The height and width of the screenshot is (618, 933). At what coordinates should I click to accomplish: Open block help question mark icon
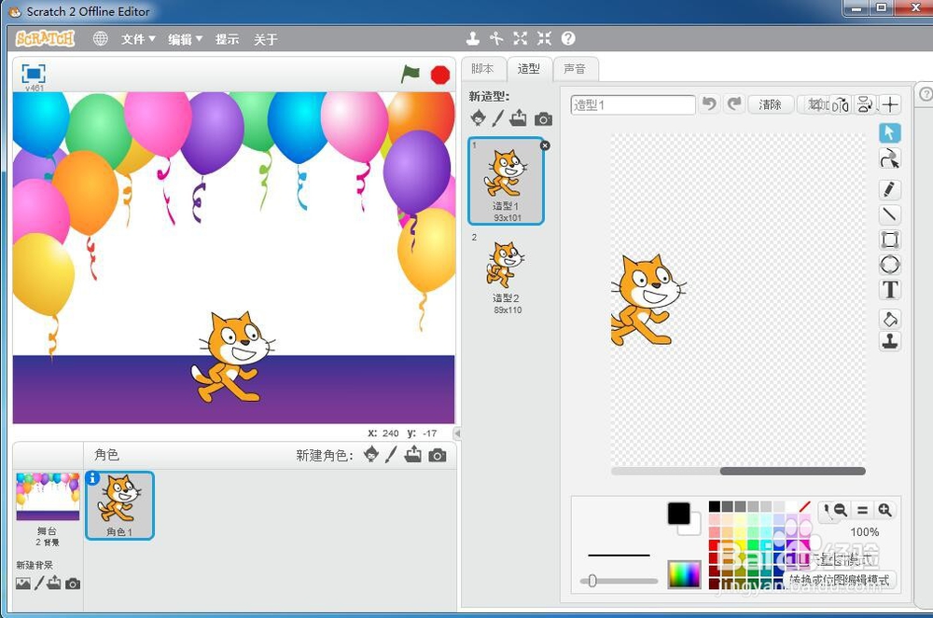(x=568, y=38)
